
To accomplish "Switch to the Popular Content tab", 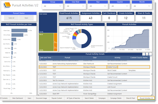I will [57, 98].
